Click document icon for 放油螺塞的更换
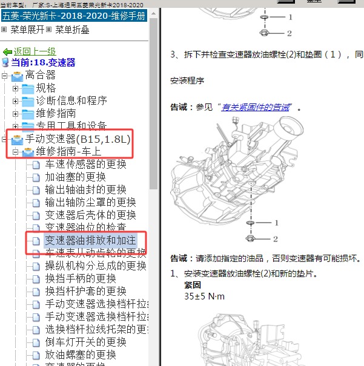The height and width of the screenshot is (366, 364). (x=36, y=355)
